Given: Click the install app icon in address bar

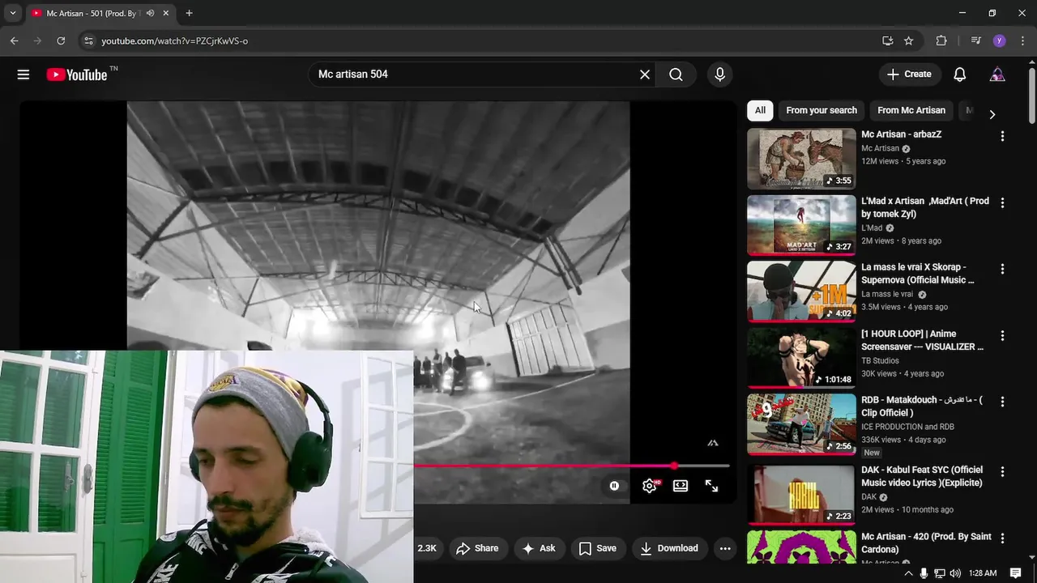Looking at the screenshot, I should coord(888,40).
